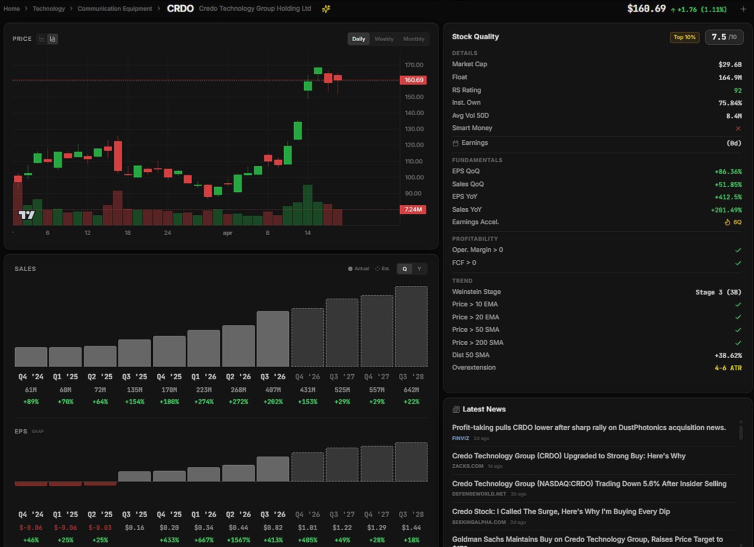Screen dimensions: 754x547
Task: Click the Earnings (0d) value
Action: click(x=734, y=143)
